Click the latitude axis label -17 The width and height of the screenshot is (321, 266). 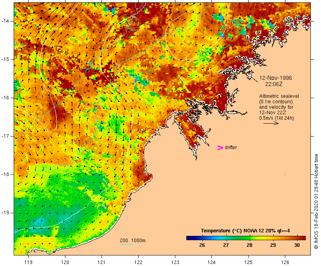pos(5,136)
